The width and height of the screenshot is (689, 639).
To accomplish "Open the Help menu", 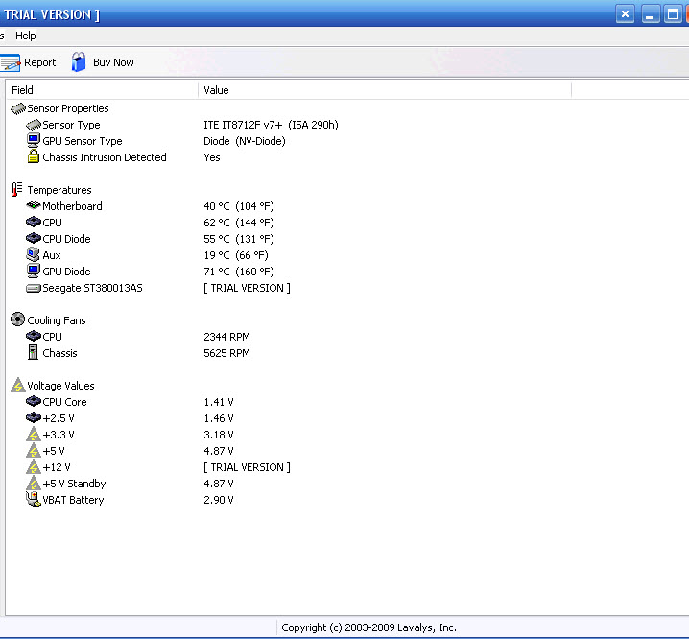I will coord(26,35).
